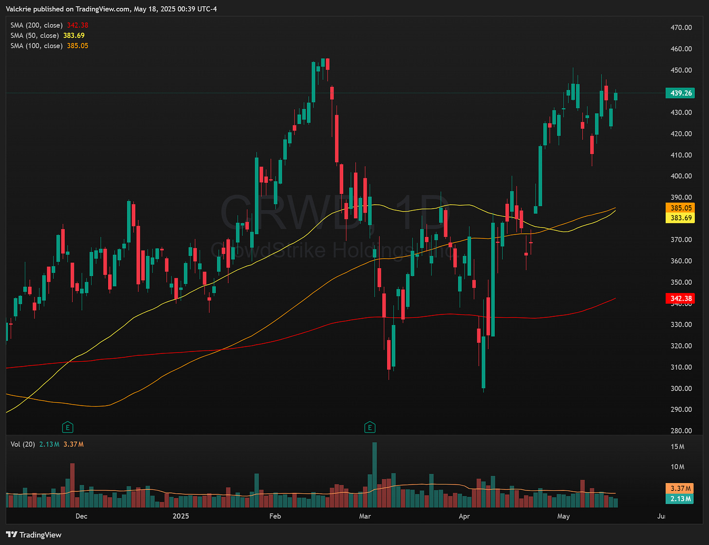Click the yellow 383.69 price axis label
709x545 pixels.
680,218
